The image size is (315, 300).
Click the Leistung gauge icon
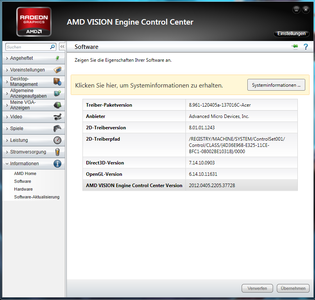pyautogui.click(x=57, y=140)
